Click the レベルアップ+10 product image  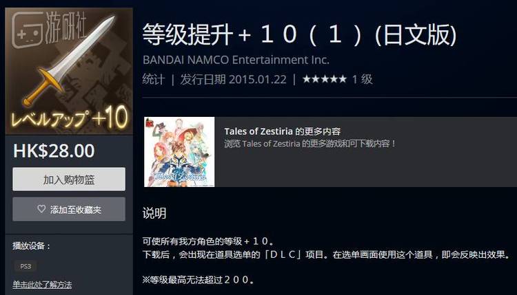pos(69,71)
